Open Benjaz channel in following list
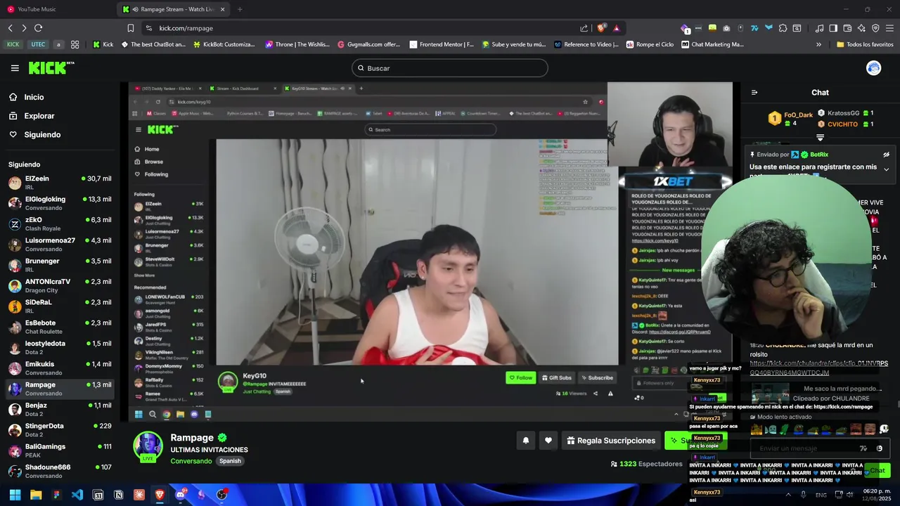The image size is (900, 506). [60, 409]
